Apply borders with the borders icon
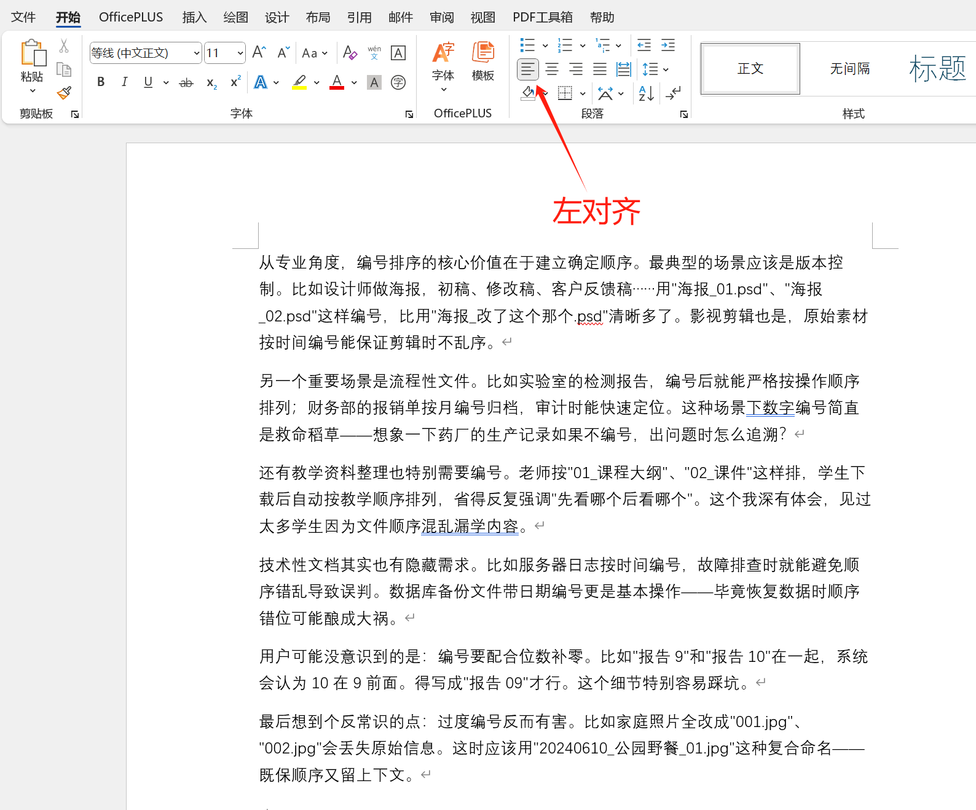976x810 pixels. coord(565,93)
